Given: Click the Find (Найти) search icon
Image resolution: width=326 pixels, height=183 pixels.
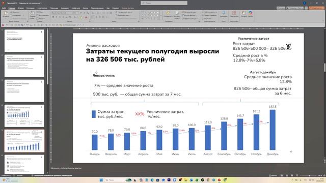Looking at the screenshot, I should [x=203, y=12].
